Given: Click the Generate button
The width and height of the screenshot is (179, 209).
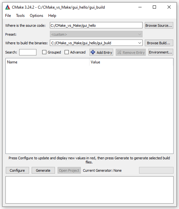Looking at the screenshot, I should pyautogui.click(x=43, y=170).
